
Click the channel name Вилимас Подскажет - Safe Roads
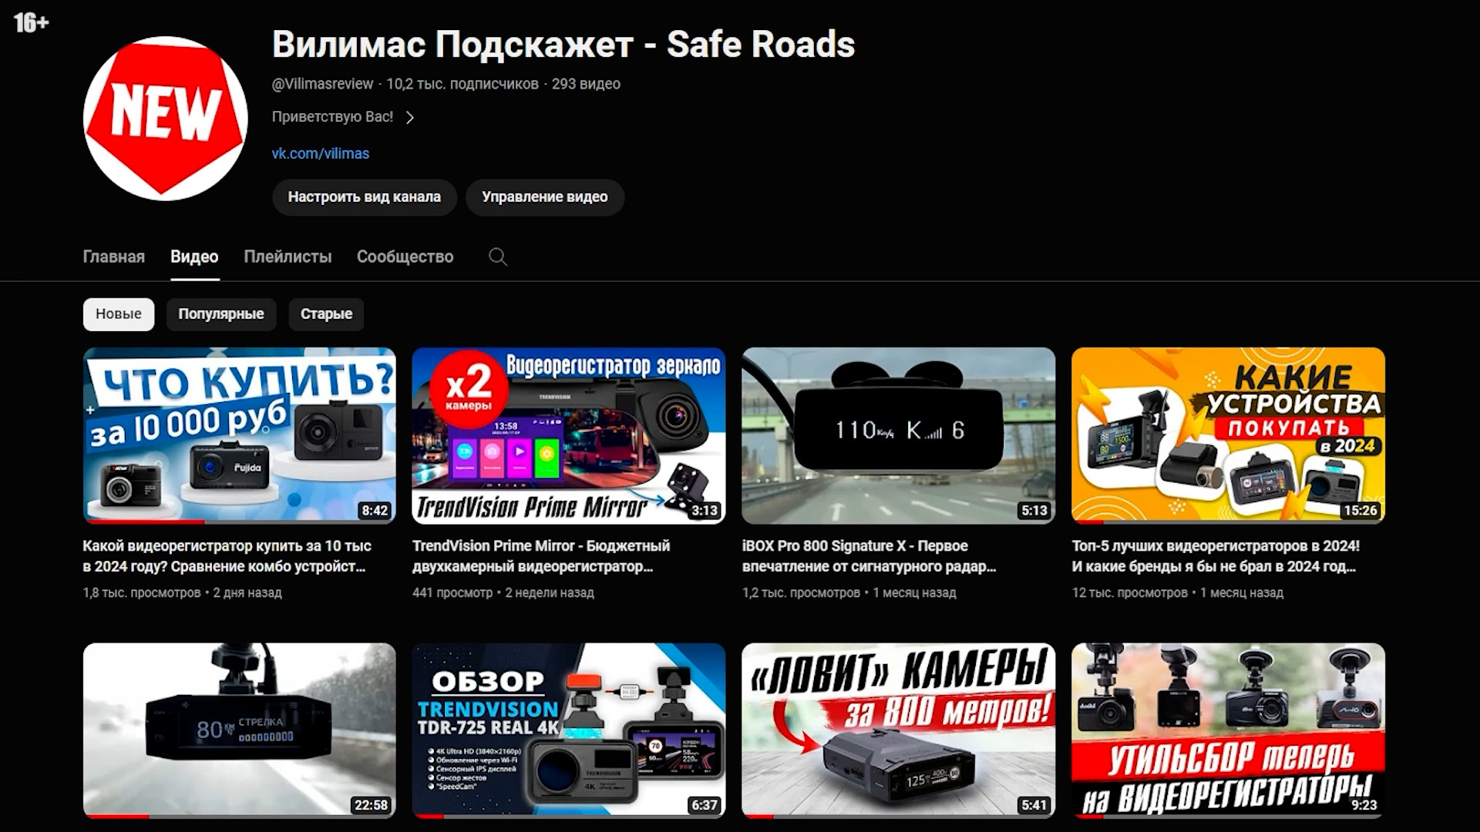pyautogui.click(x=563, y=44)
